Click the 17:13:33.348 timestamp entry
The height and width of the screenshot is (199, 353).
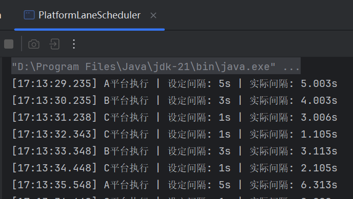[x=54, y=151]
